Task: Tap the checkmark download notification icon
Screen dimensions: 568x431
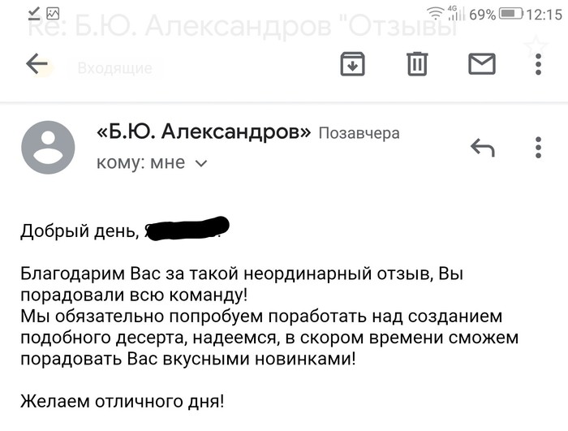Action: coord(34,13)
